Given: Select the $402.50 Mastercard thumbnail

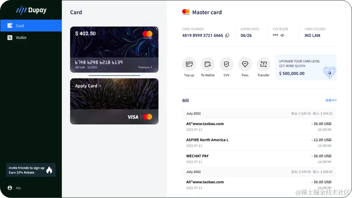Looking at the screenshot, I should (x=114, y=49).
